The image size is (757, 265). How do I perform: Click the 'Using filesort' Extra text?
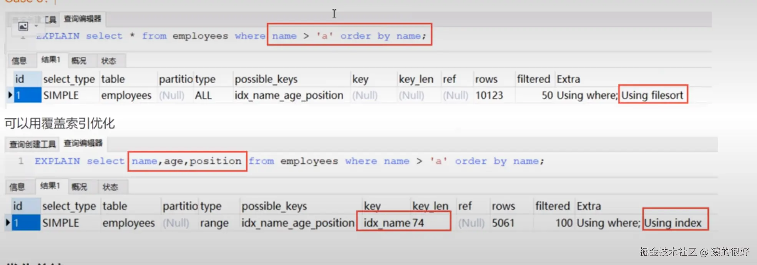652,95
